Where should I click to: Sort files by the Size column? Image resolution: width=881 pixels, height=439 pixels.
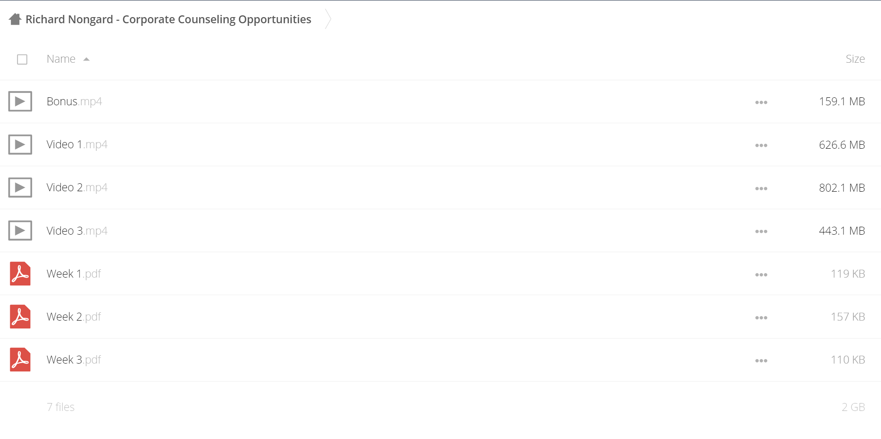coord(855,59)
